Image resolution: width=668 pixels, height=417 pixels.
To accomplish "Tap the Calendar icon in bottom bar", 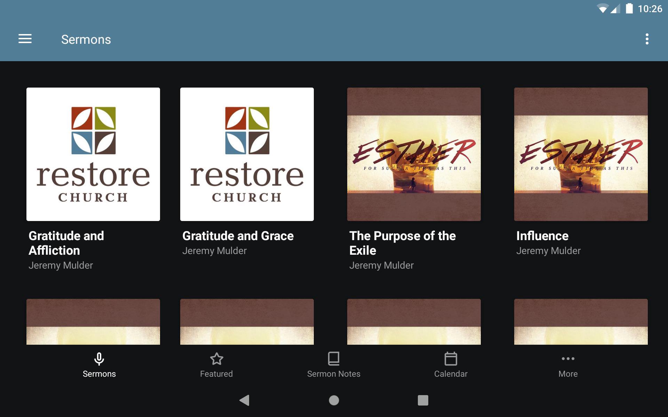I will click(x=451, y=359).
